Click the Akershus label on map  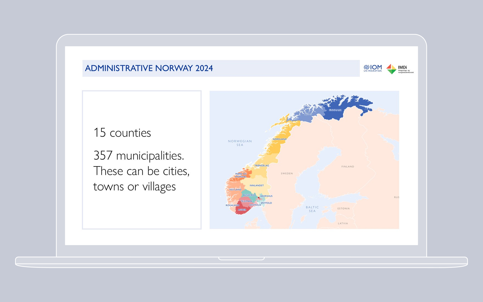coord(266,196)
